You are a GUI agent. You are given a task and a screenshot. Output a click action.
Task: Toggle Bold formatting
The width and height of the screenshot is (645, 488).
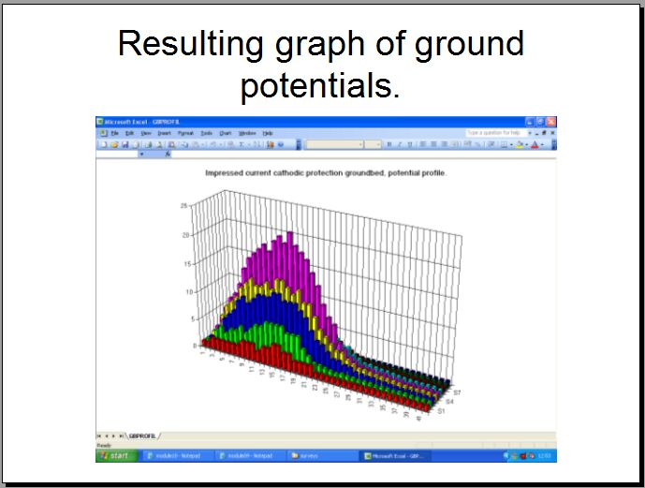tap(389, 144)
